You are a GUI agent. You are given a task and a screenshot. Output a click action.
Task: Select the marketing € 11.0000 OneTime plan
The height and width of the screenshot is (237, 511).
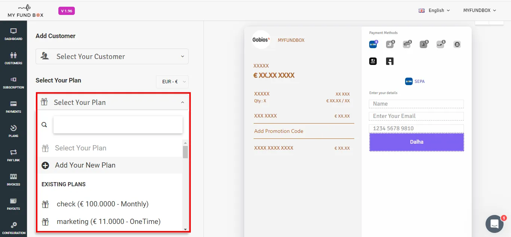click(x=110, y=221)
